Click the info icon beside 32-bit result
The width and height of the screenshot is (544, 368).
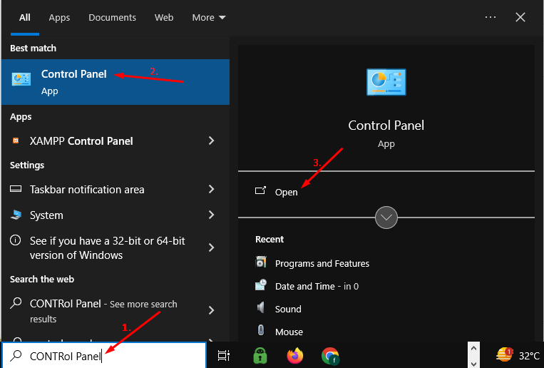tap(15, 240)
